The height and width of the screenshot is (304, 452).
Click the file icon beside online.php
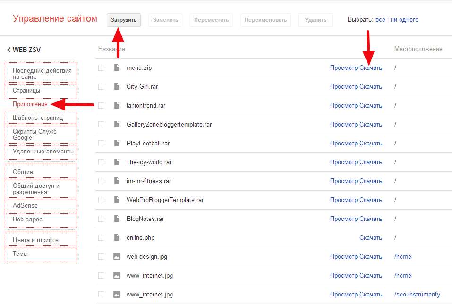tap(117, 238)
